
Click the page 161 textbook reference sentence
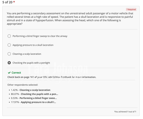(52, 77)
